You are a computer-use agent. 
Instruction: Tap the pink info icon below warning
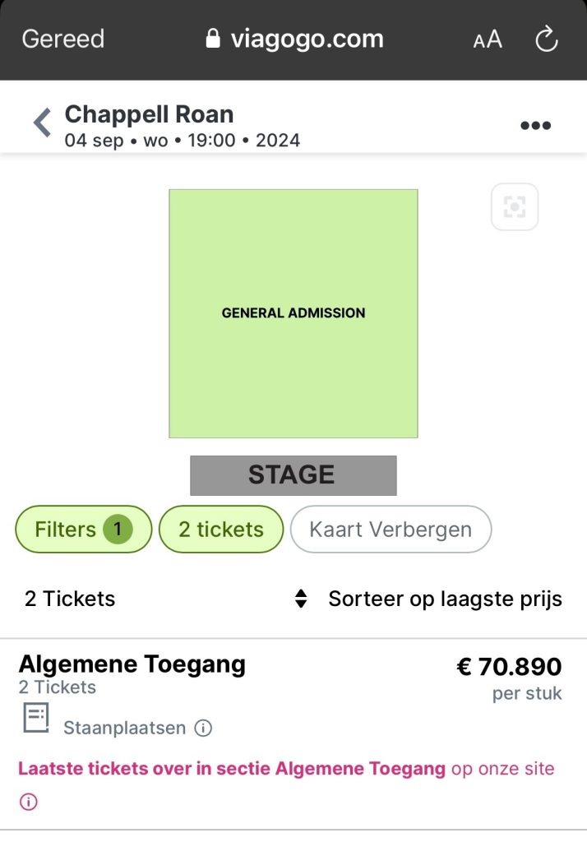pos(29,802)
